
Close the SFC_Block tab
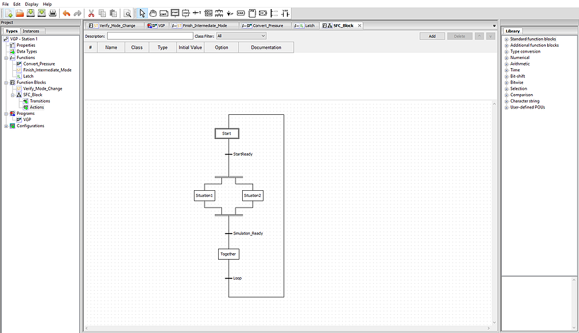[359, 25]
